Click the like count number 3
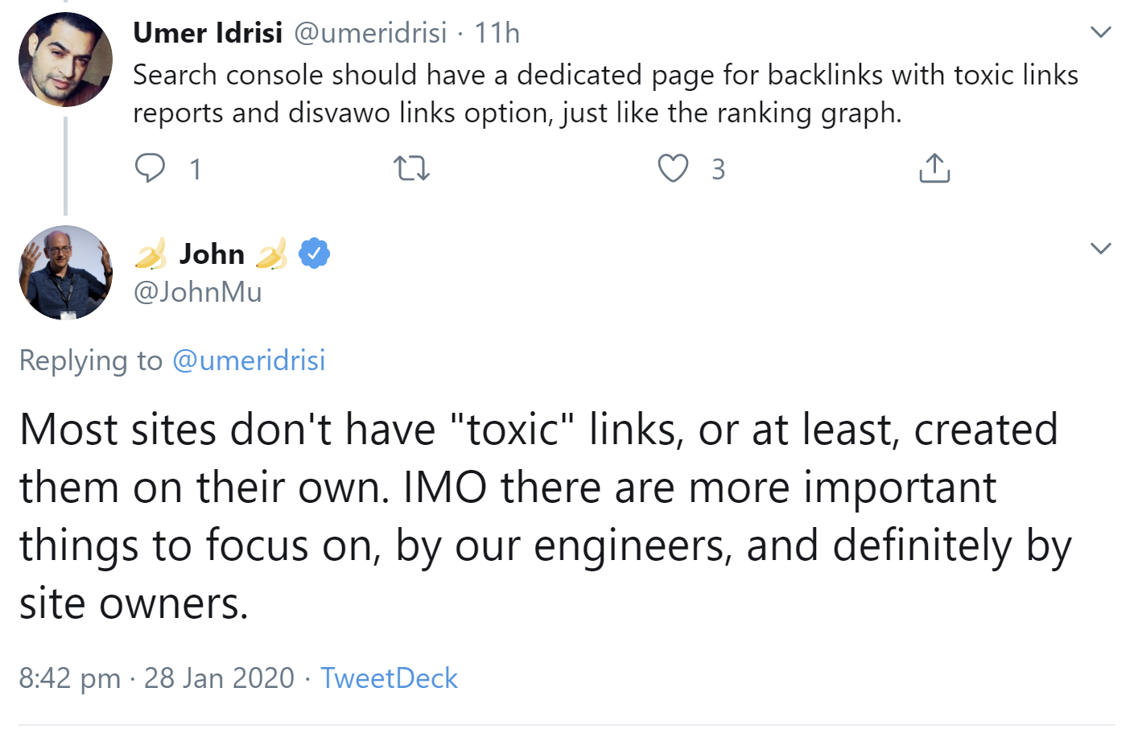Screen dimensions: 1134x729 [718, 169]
